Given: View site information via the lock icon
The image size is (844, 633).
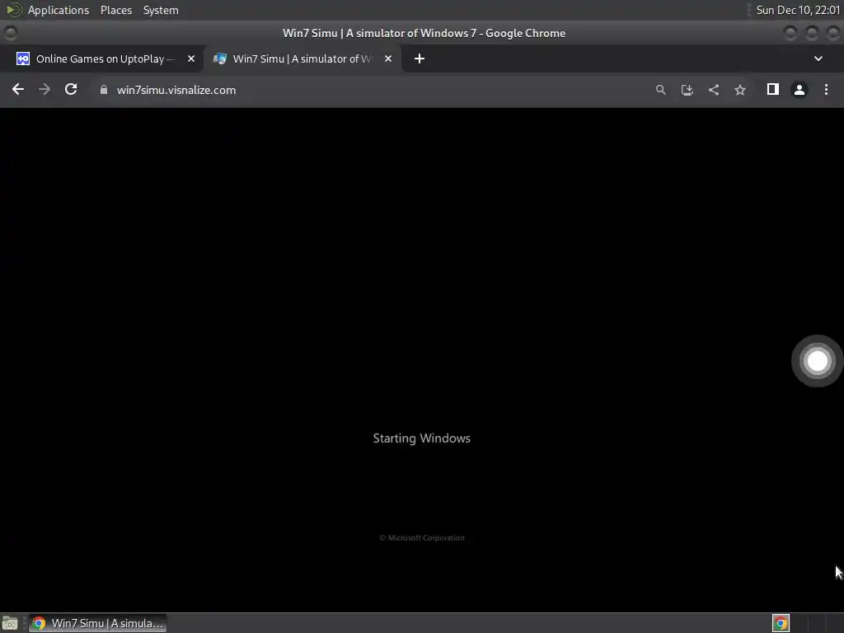Looking at the screenshot, I should [104, 90].
